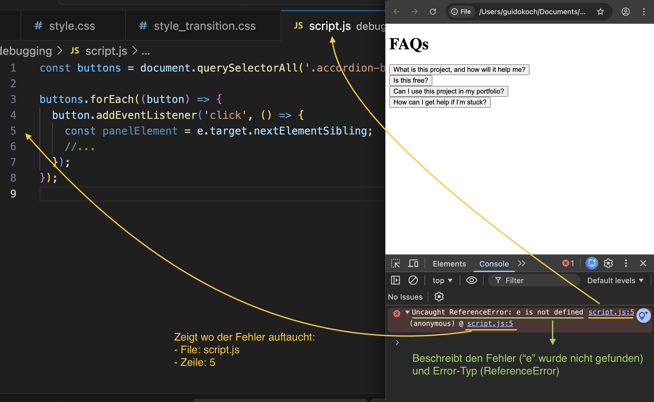Open the issues settings gear icon
Screen dimensions: 654x402
click(x=439, y=297)
